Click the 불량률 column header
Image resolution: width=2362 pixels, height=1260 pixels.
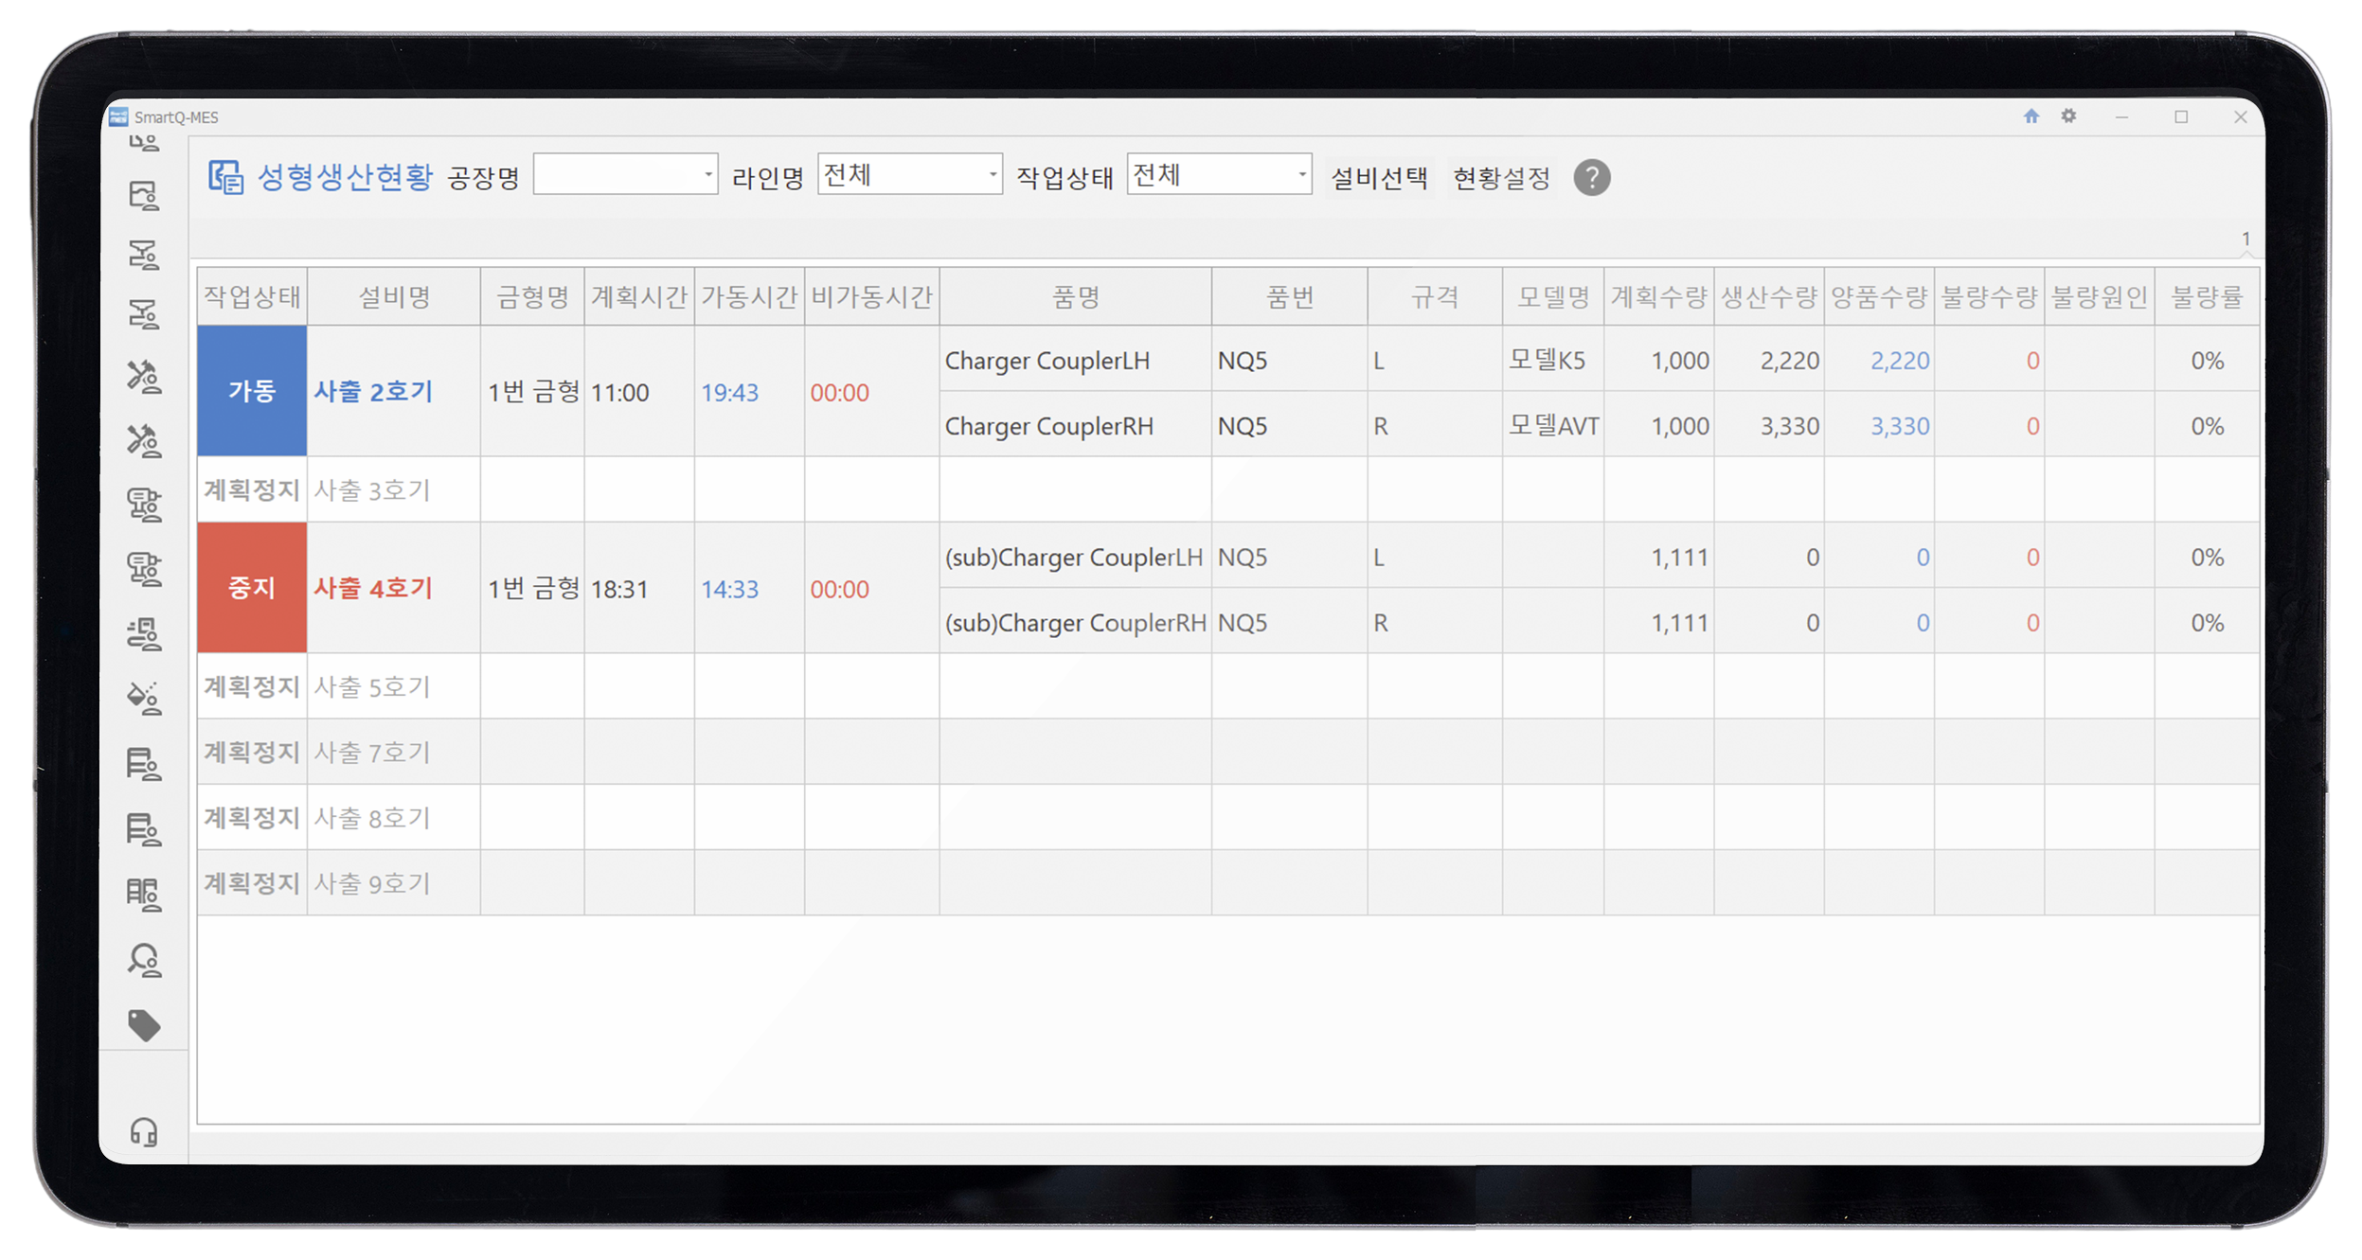(2206, 297)
